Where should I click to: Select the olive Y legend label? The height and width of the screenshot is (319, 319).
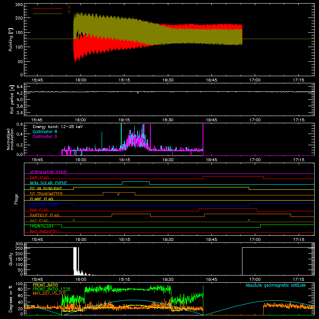point(69,12)
